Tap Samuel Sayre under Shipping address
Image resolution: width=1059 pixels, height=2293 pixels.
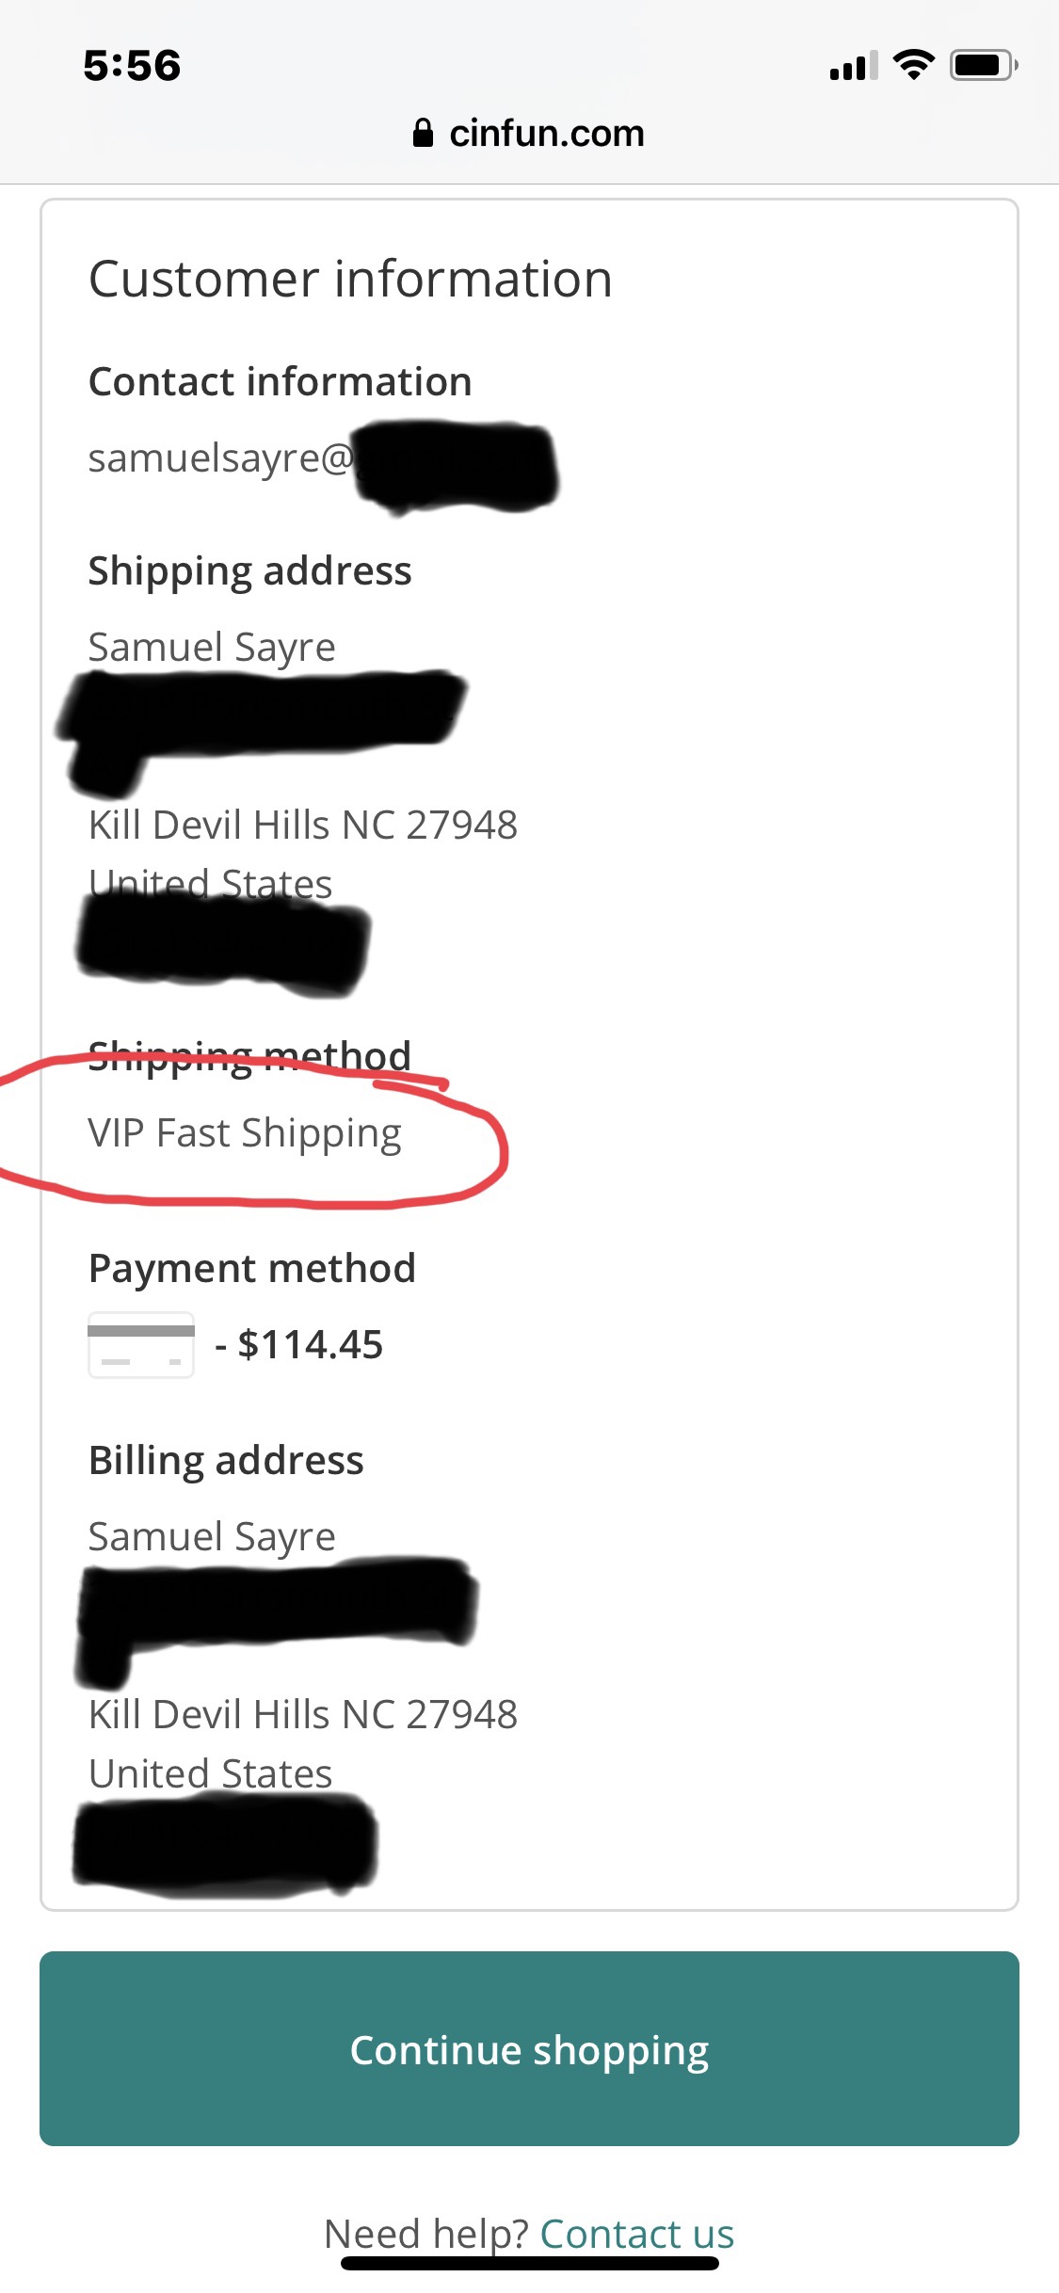pos(212,647)
